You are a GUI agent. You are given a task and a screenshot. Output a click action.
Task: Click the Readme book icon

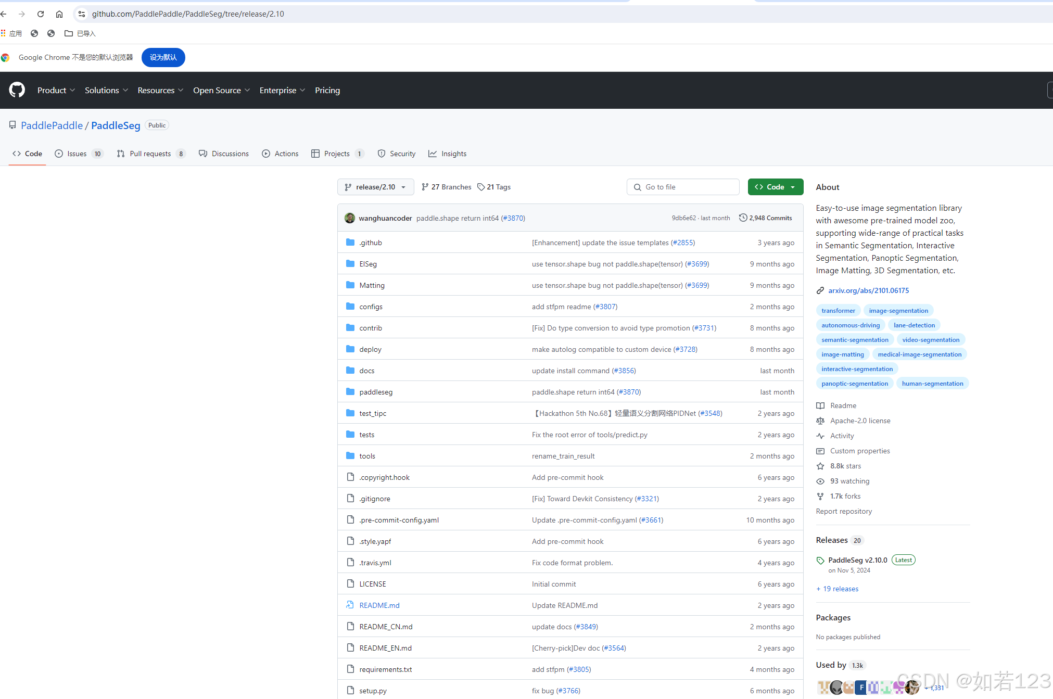[820, 405]
